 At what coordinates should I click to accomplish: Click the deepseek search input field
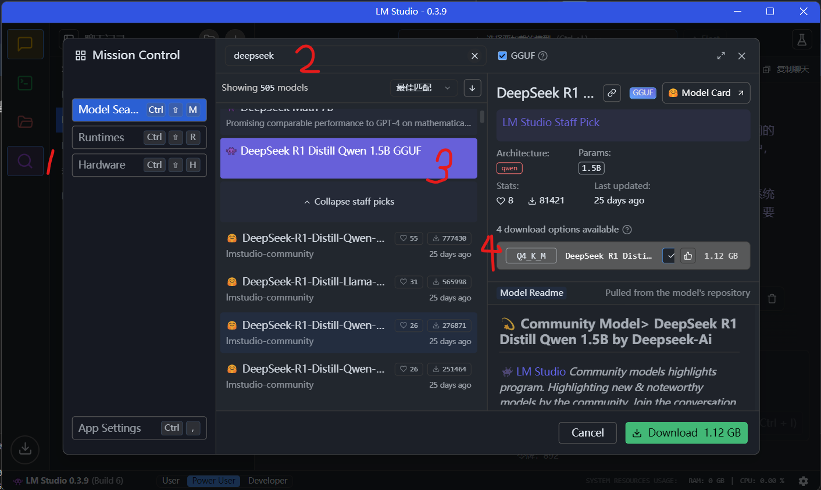(x=349, y=56)
